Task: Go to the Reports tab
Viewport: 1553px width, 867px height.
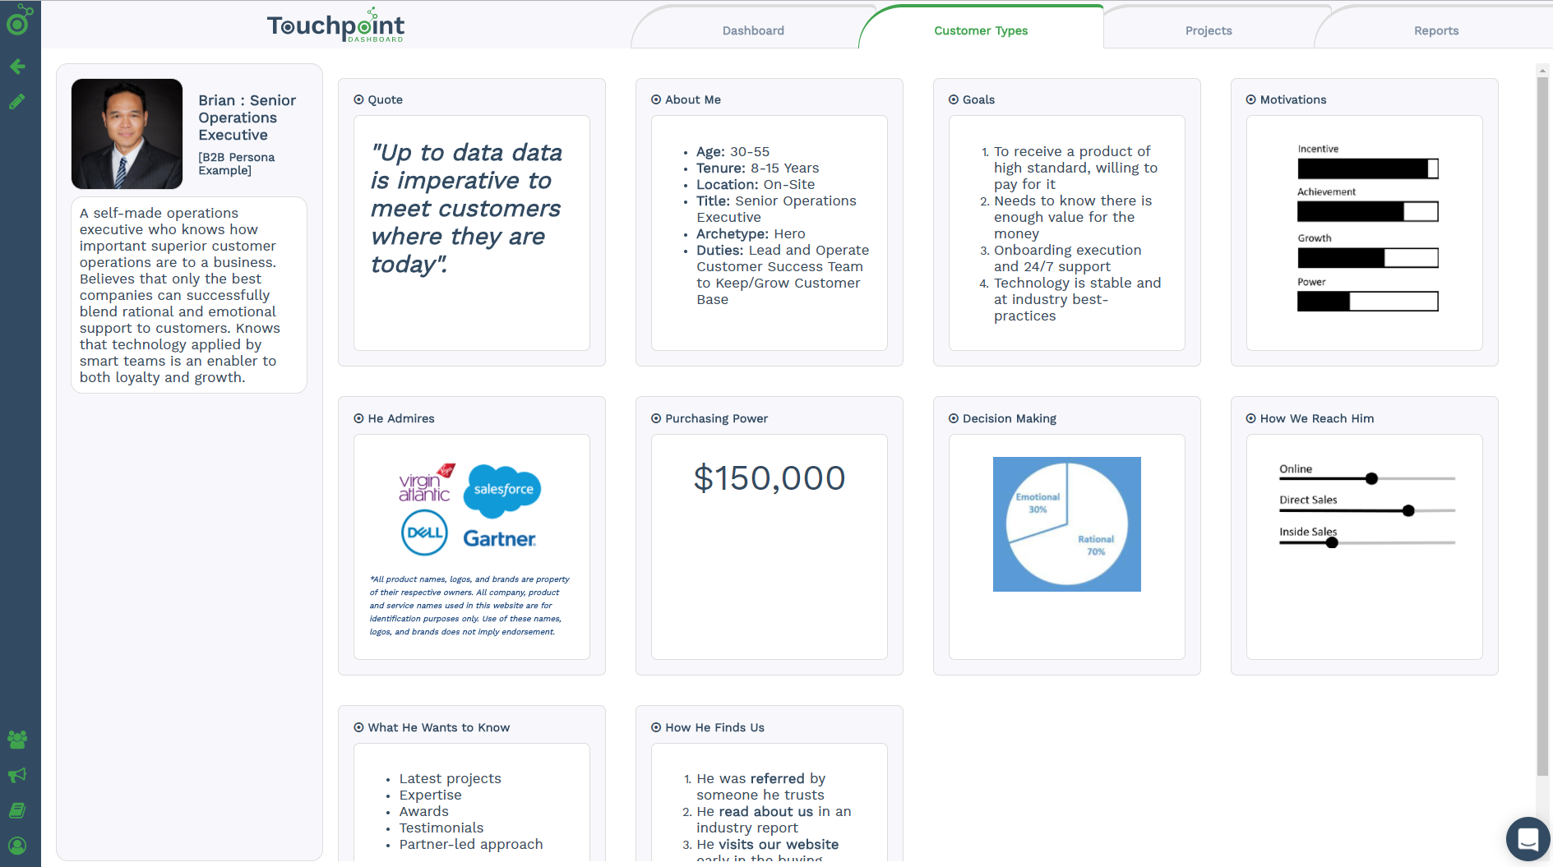Action: [1435, 30]
